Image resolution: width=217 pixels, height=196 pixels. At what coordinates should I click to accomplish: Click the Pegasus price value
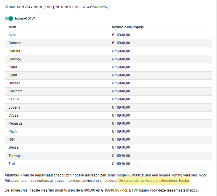coord(121,123)
